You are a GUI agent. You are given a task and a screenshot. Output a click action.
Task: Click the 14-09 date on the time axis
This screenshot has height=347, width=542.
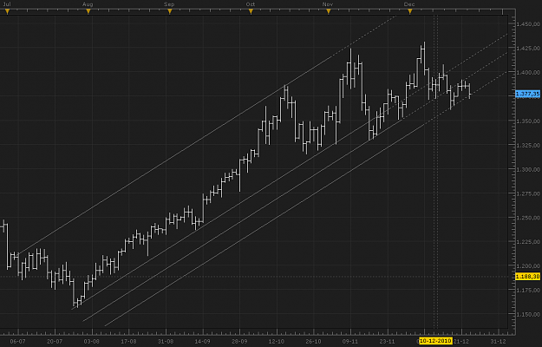pos(203,342)
